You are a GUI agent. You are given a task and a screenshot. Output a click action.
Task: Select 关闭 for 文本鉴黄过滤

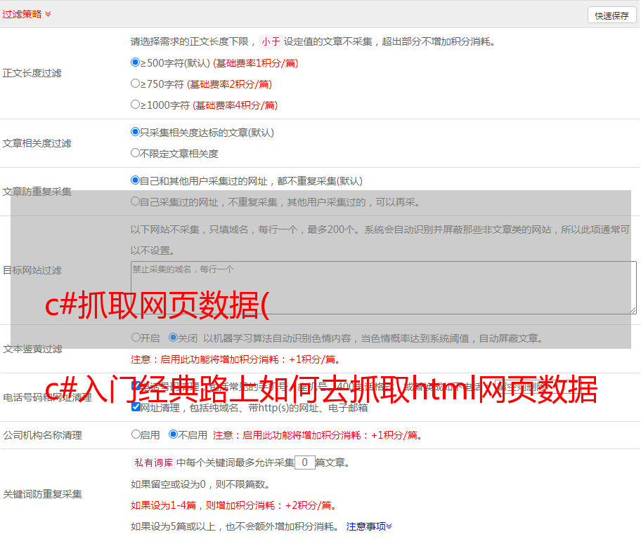174,338
